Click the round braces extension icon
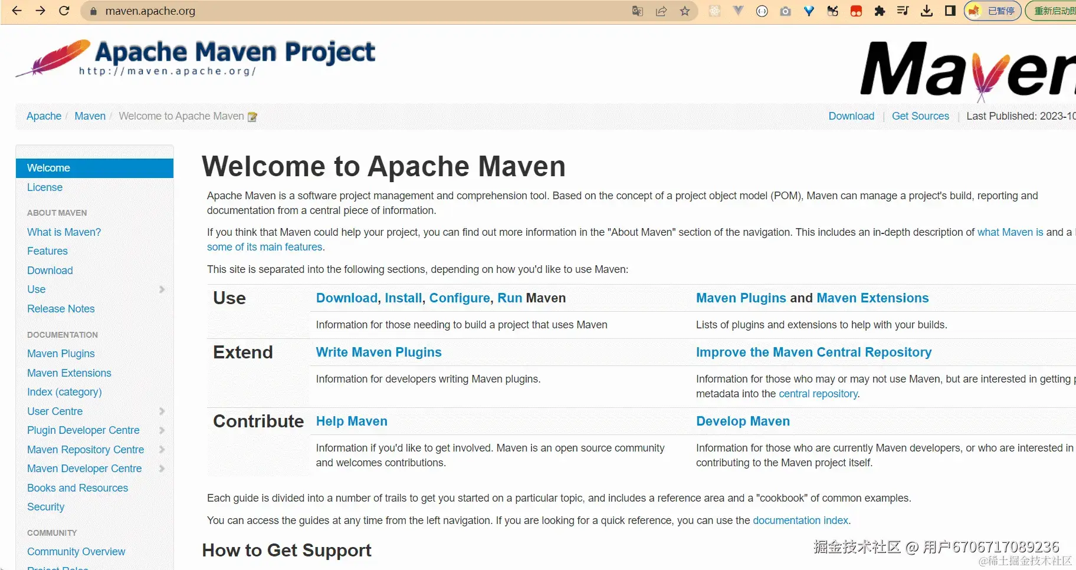The height and width of the screenshot is (570, 1076). (762, 11)
